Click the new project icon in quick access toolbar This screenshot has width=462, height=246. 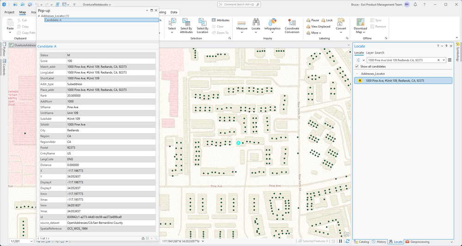tap(15, 5)
